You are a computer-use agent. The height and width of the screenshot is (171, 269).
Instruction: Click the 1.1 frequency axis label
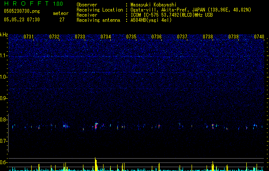coord(3,56)
